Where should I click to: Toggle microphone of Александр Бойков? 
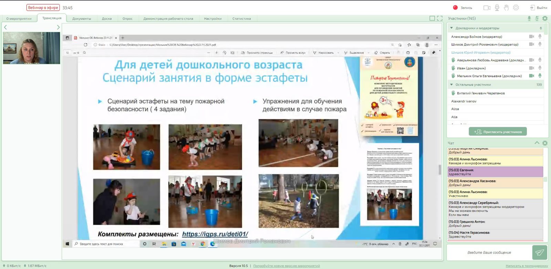tap(540, 36)
